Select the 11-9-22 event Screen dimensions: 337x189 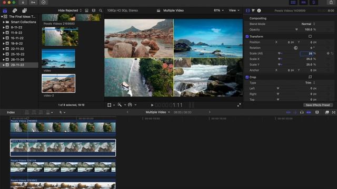16,33
